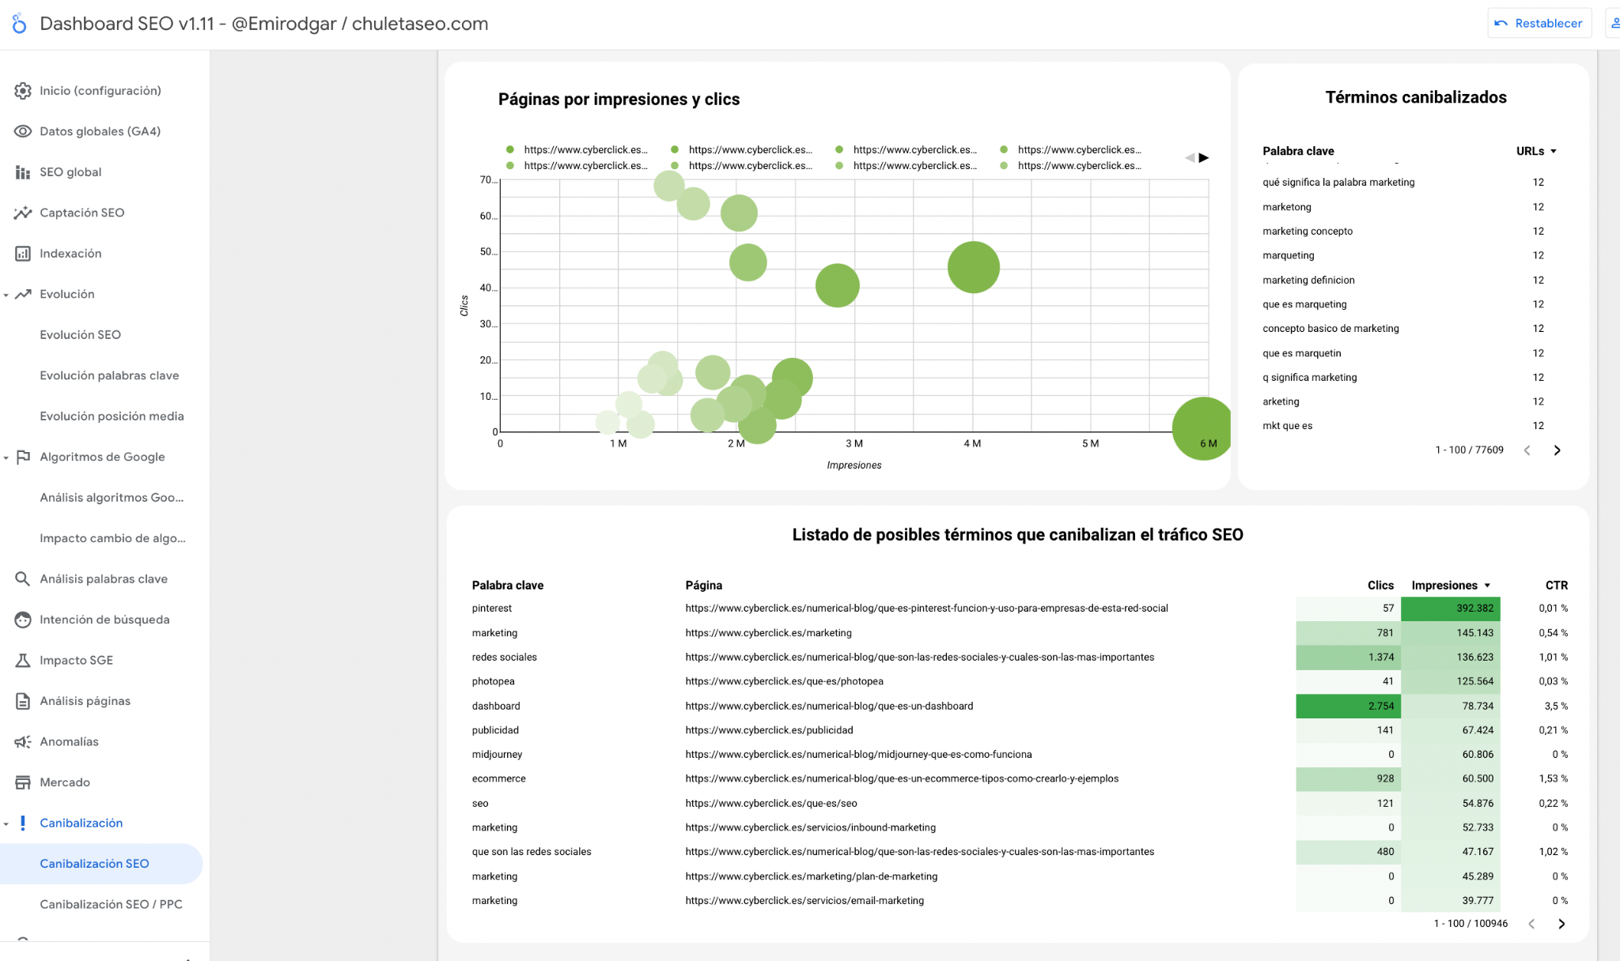Open Impacto cambio de algoritmo page
Screen dimensions: 1620x961
coord(112,538)
